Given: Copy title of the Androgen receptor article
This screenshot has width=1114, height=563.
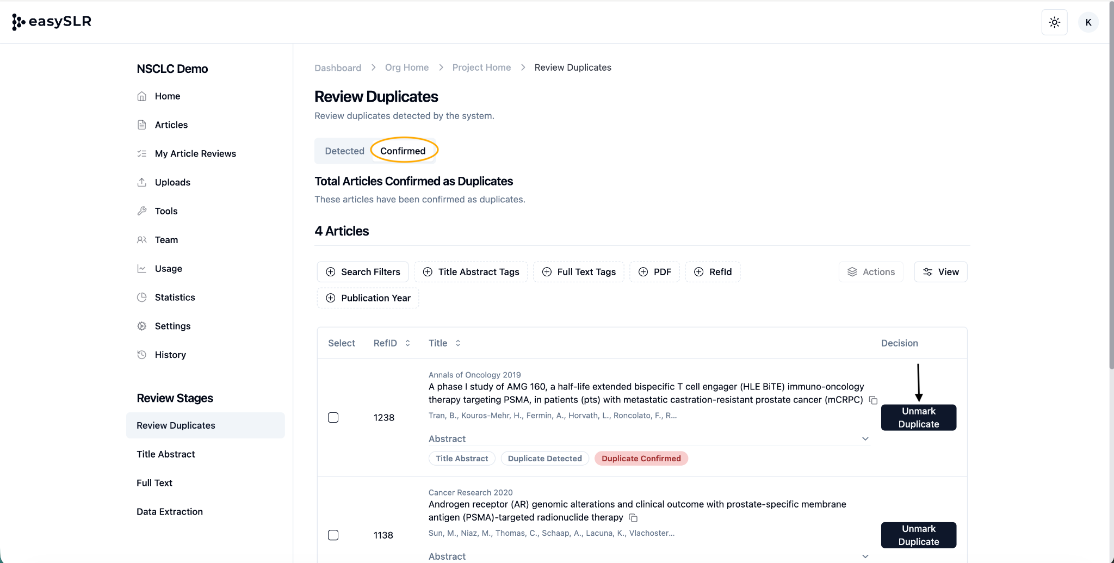Looking at the screenshot, I should click(x=633, y=518).
